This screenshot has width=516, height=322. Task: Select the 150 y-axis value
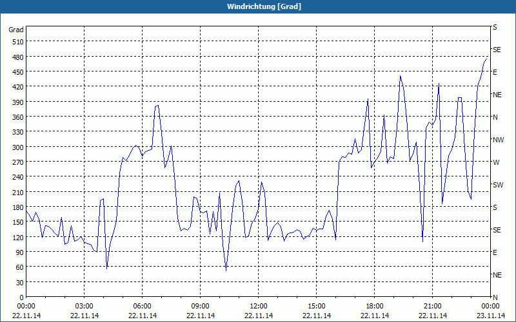[19, 222]
